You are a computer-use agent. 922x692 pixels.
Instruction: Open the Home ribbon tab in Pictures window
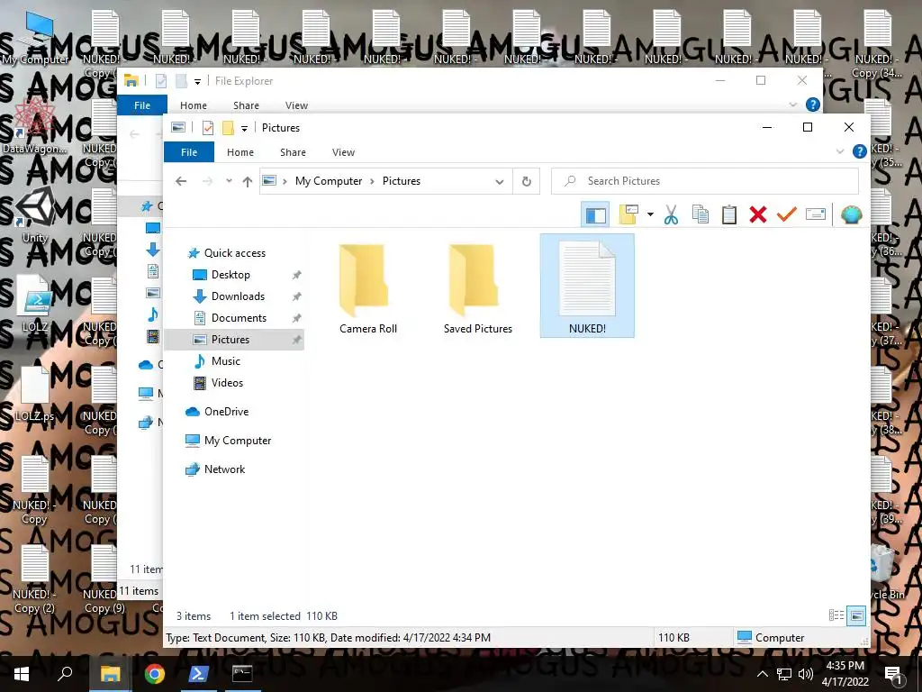tap(240, 151)
